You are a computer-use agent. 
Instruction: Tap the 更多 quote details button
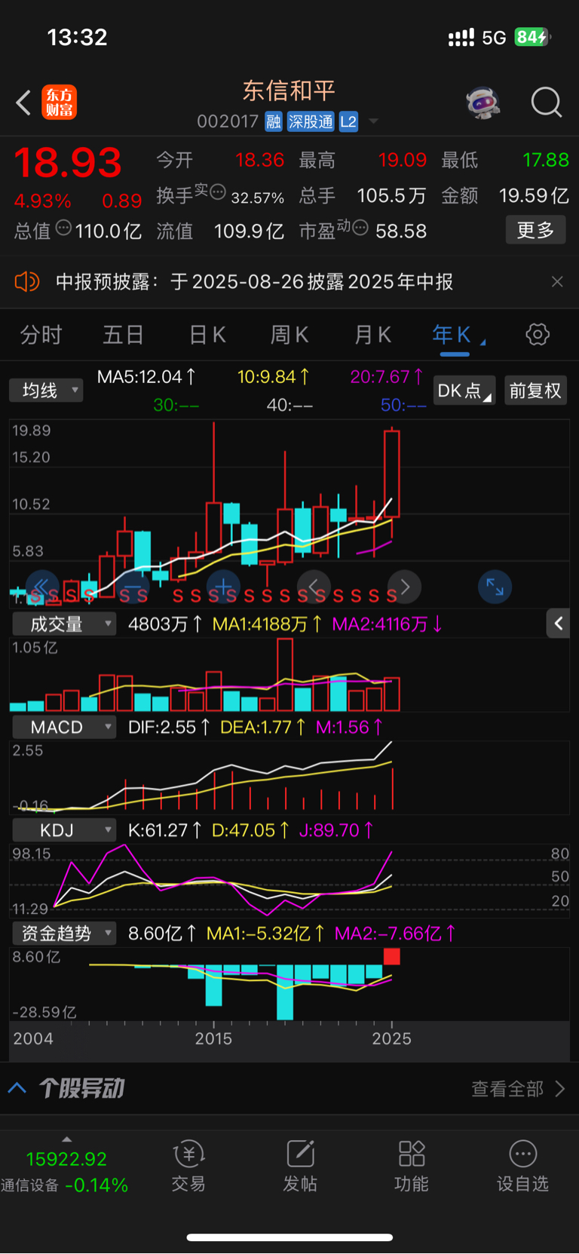(x=535, y=230)
